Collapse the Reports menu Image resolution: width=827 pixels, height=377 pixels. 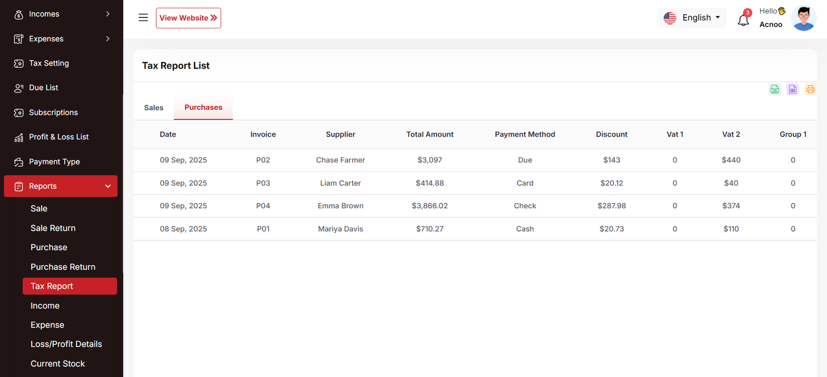point(108,186)
